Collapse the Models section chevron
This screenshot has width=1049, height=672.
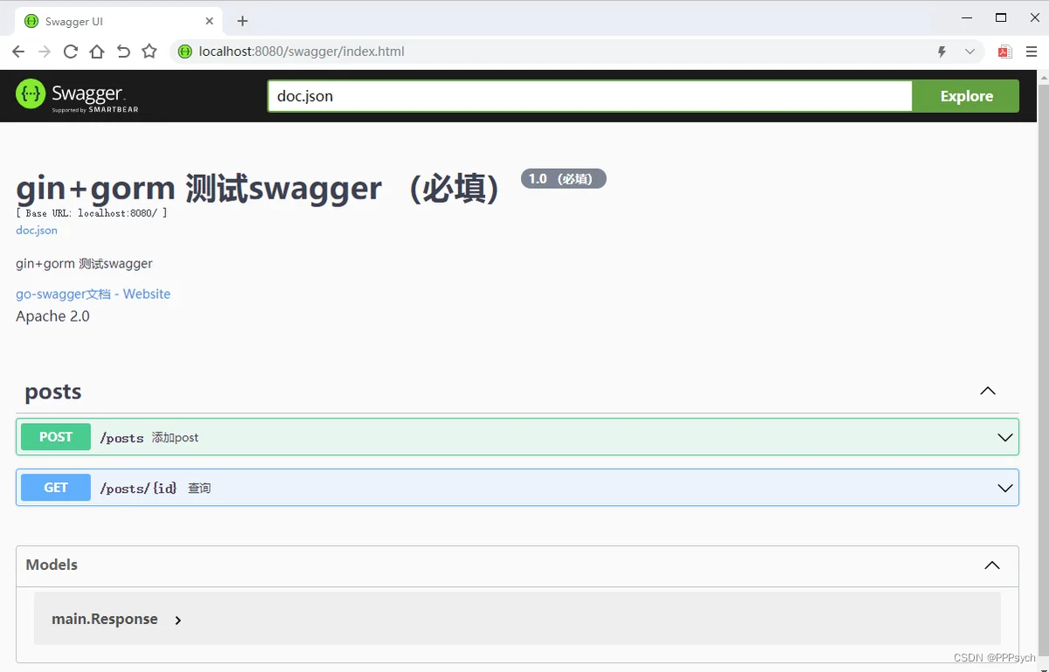992,565
